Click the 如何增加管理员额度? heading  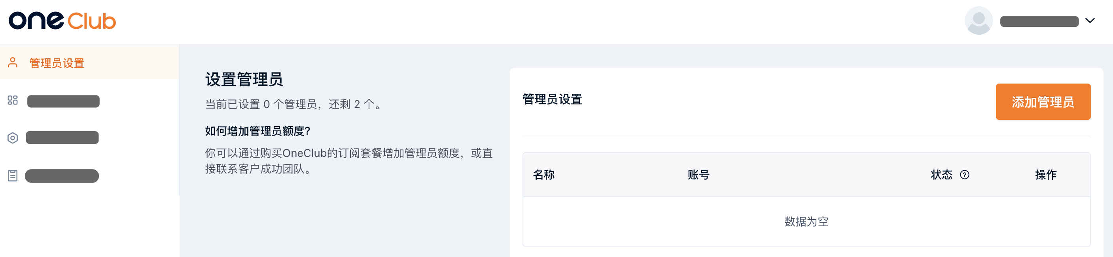(257, 131)
